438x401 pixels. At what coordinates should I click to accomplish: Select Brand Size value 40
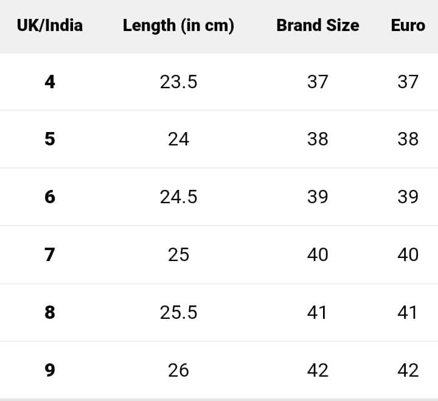[318, 254]
